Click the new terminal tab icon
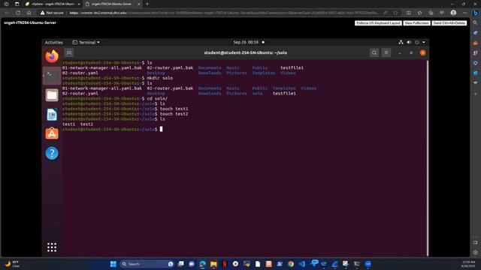 point(69,52)
